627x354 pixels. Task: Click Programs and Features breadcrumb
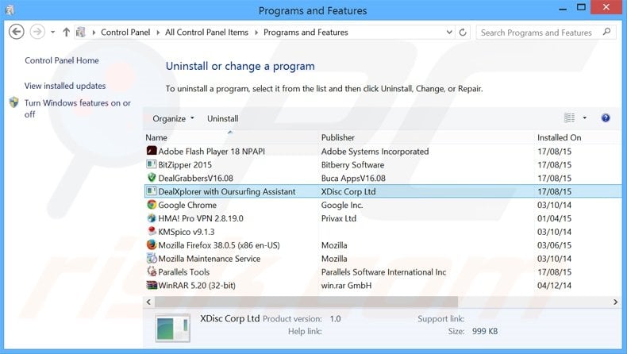tap(306, 33)
